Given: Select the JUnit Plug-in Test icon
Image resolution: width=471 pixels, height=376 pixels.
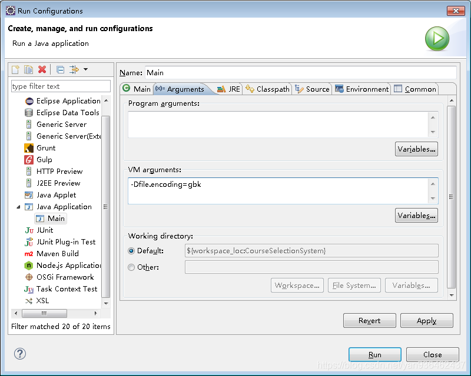Looking at the screenshot, I should (x=29, y=241).
